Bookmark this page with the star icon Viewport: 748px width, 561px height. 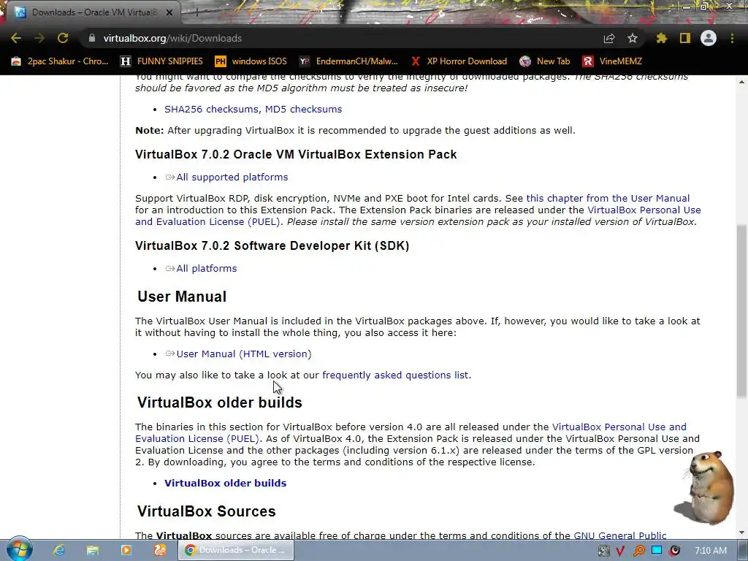pyautogui.click(x=633, y=38)
